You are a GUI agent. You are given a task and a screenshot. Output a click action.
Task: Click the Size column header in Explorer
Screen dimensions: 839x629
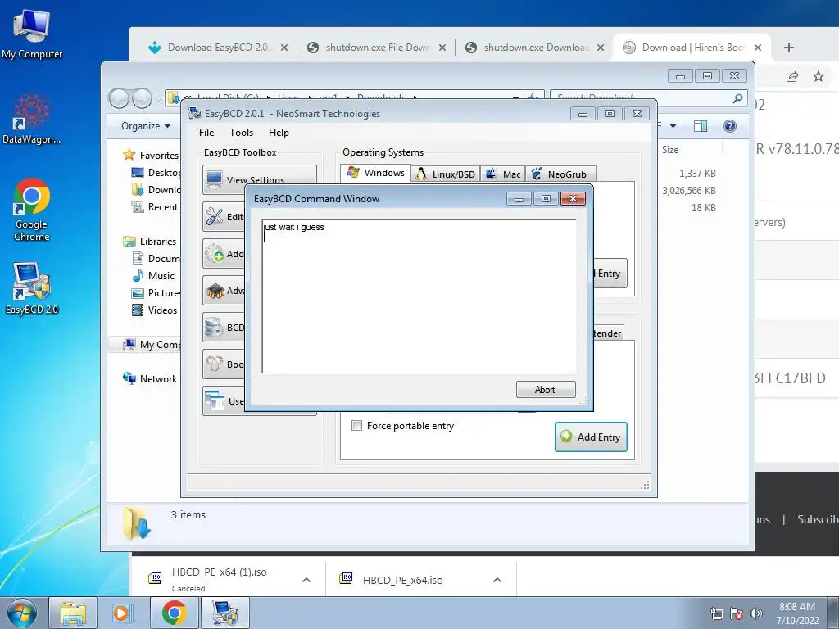coord(670,150)
